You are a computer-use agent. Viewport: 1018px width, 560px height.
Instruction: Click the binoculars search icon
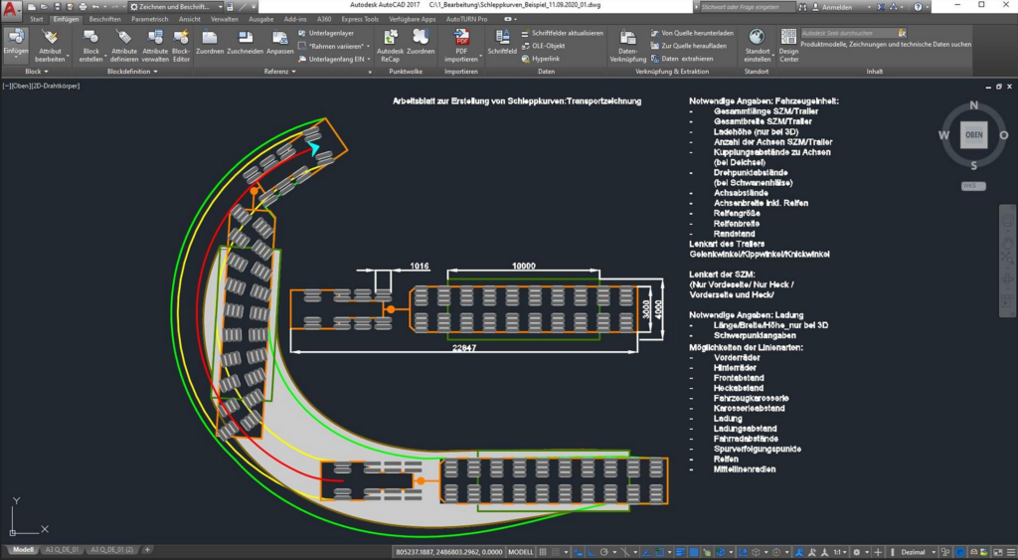(802, 7)
